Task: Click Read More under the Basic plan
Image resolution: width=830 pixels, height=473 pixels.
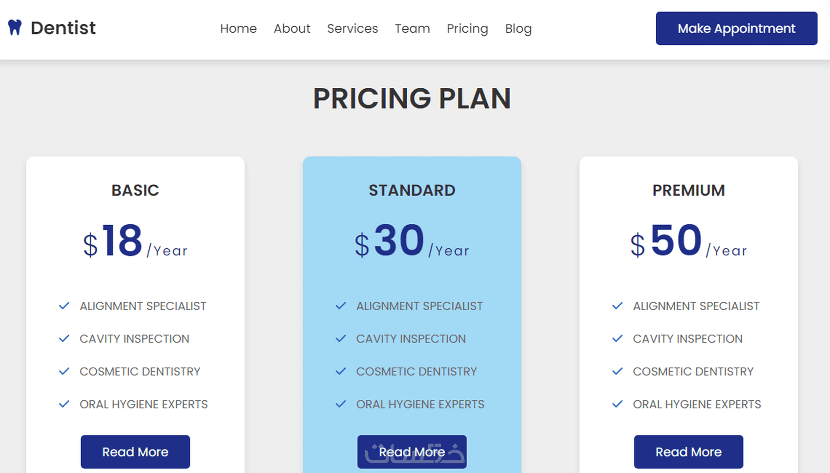Action: [x=135, y=452]
